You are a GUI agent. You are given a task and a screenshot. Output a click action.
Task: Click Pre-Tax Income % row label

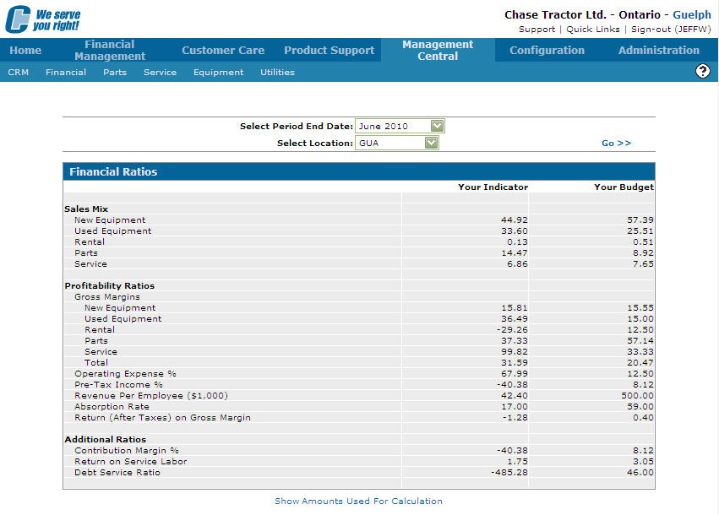click(118, 384)
